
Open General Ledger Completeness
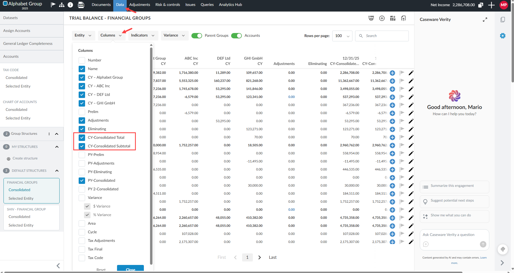click(x=32, y=44)
